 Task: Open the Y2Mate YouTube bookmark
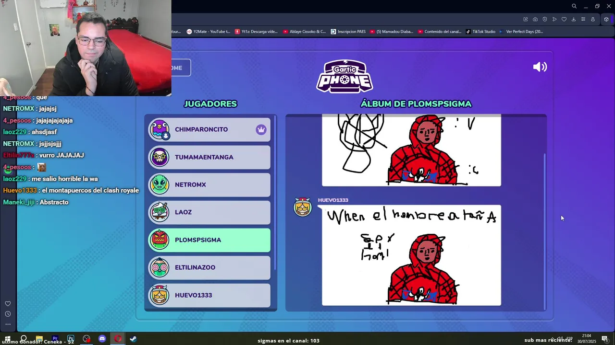point(209,32)
